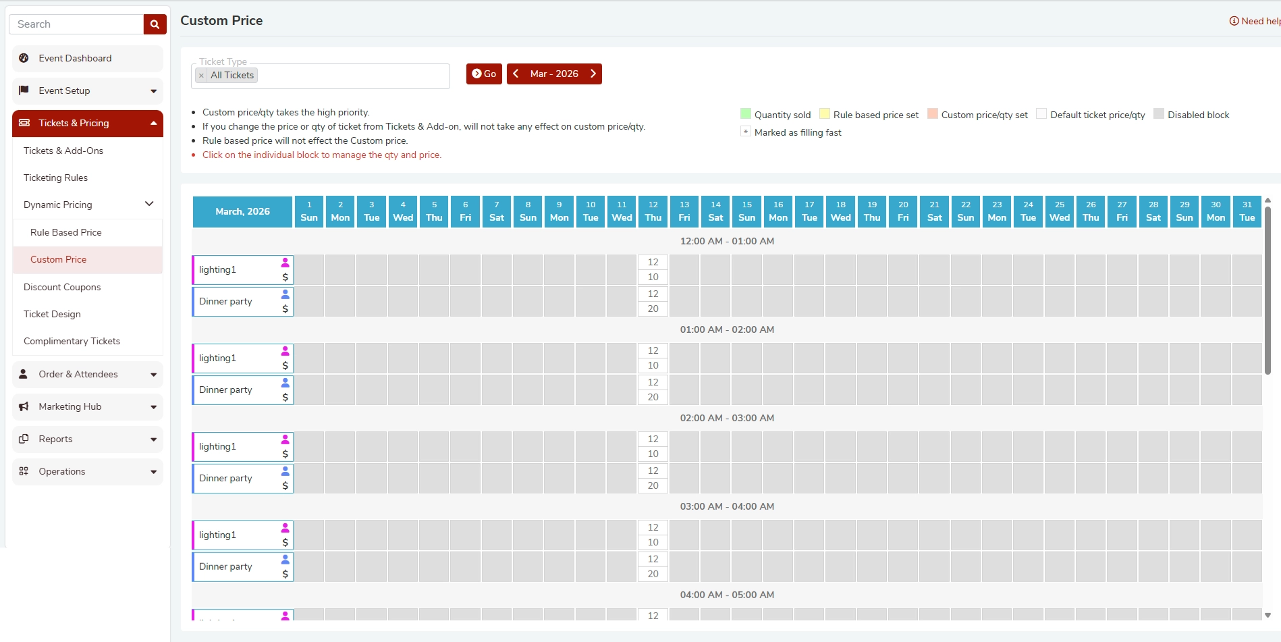The image size is (1281, 642).
Task: Click the Tickets & Pricing ticket icon
Action: click(24, 123)
